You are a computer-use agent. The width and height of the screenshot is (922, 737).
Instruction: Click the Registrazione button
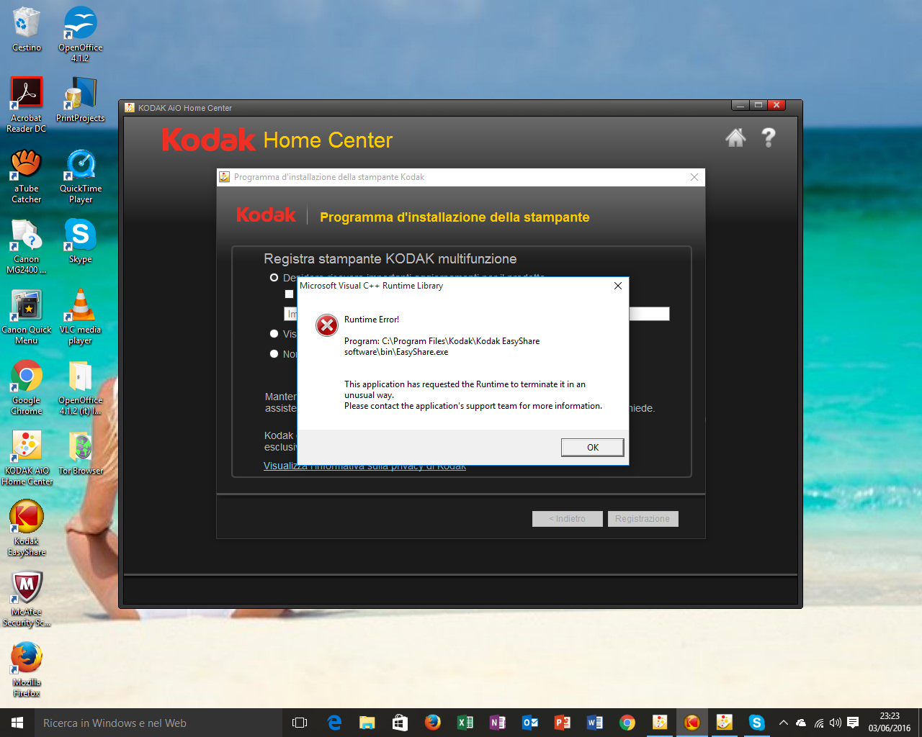pos(643,519)
